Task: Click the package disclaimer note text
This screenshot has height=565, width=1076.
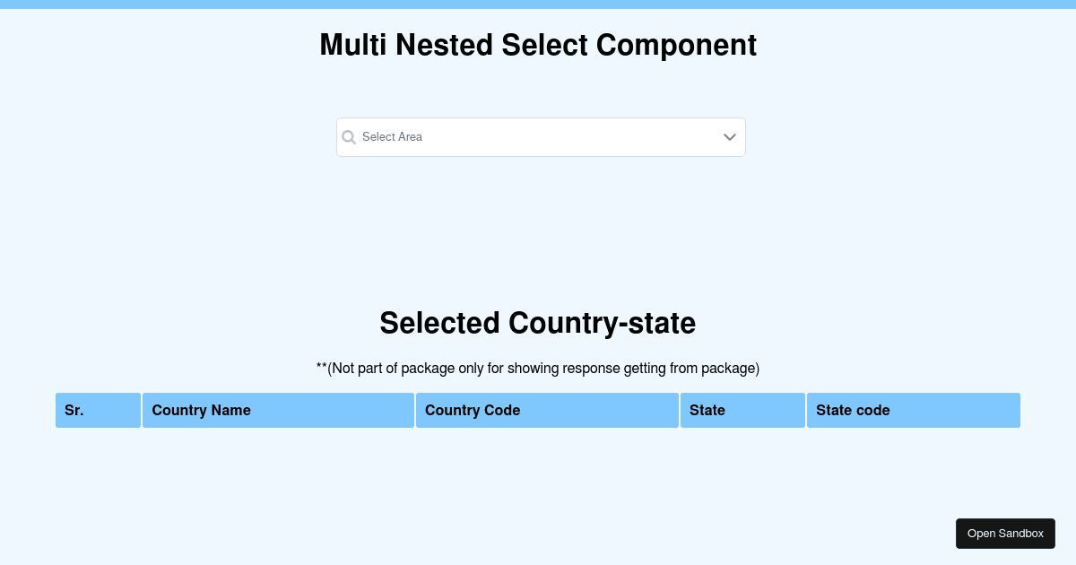Action: [x=538, y=368]
